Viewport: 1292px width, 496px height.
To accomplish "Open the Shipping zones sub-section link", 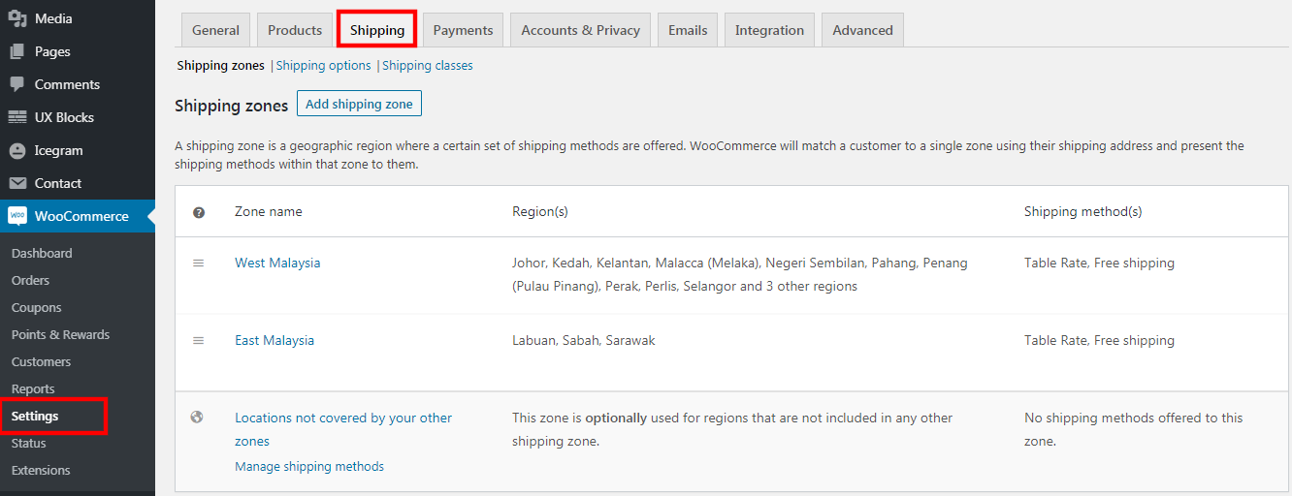I will [x=220, y=66].
